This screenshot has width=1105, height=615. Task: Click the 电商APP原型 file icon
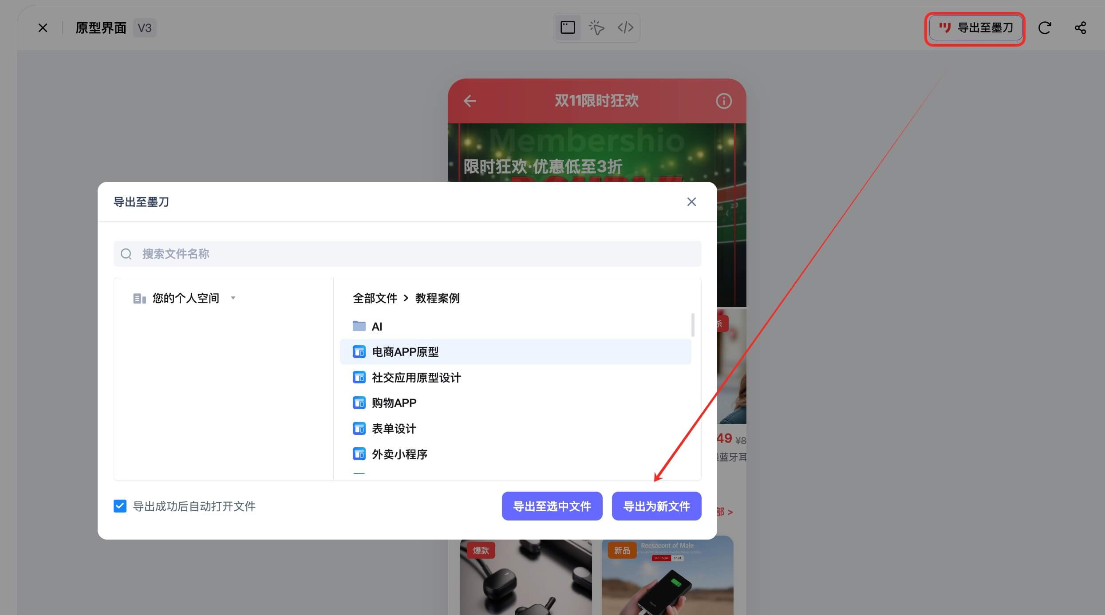(x=359, y=352)
